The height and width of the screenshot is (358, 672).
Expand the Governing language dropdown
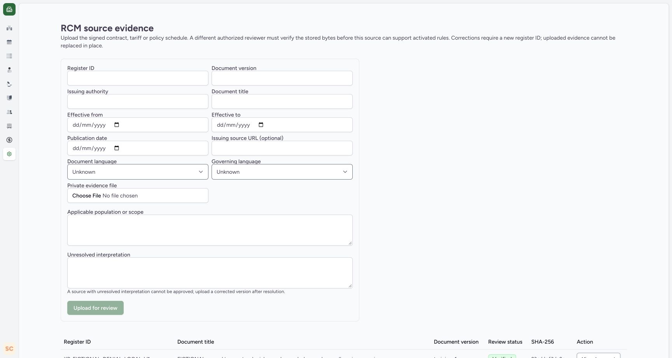pyautogui.click(x=282, y=172)
